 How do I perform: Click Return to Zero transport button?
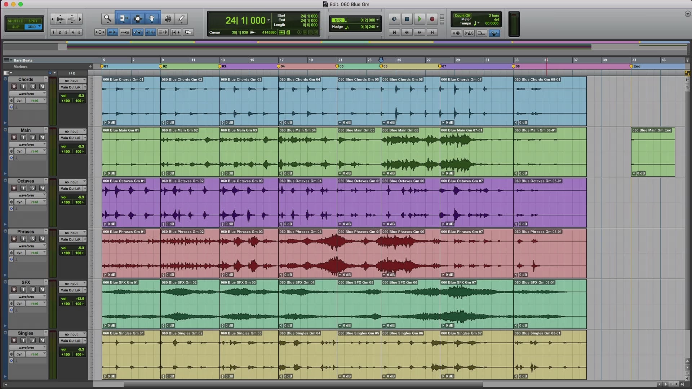click(394, 32)
